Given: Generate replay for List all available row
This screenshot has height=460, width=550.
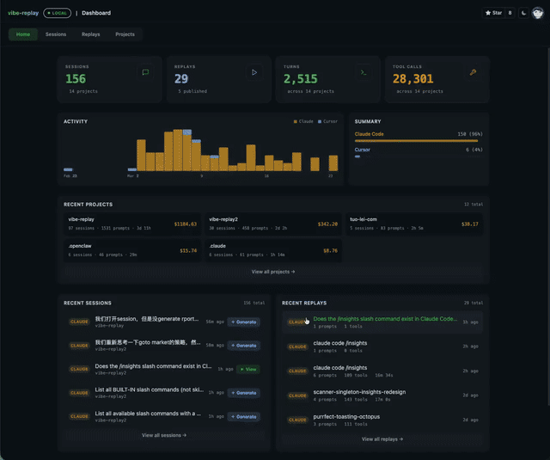Looking at the screenshot, I should pyautogui.click(x=244, y=416).
